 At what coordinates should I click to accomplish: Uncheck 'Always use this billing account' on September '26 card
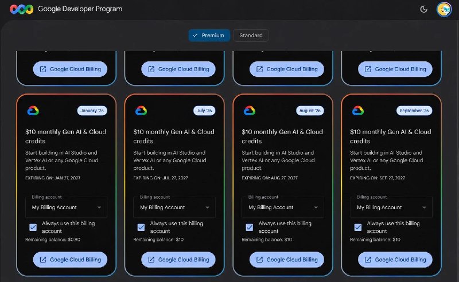[x=357, y=228]
